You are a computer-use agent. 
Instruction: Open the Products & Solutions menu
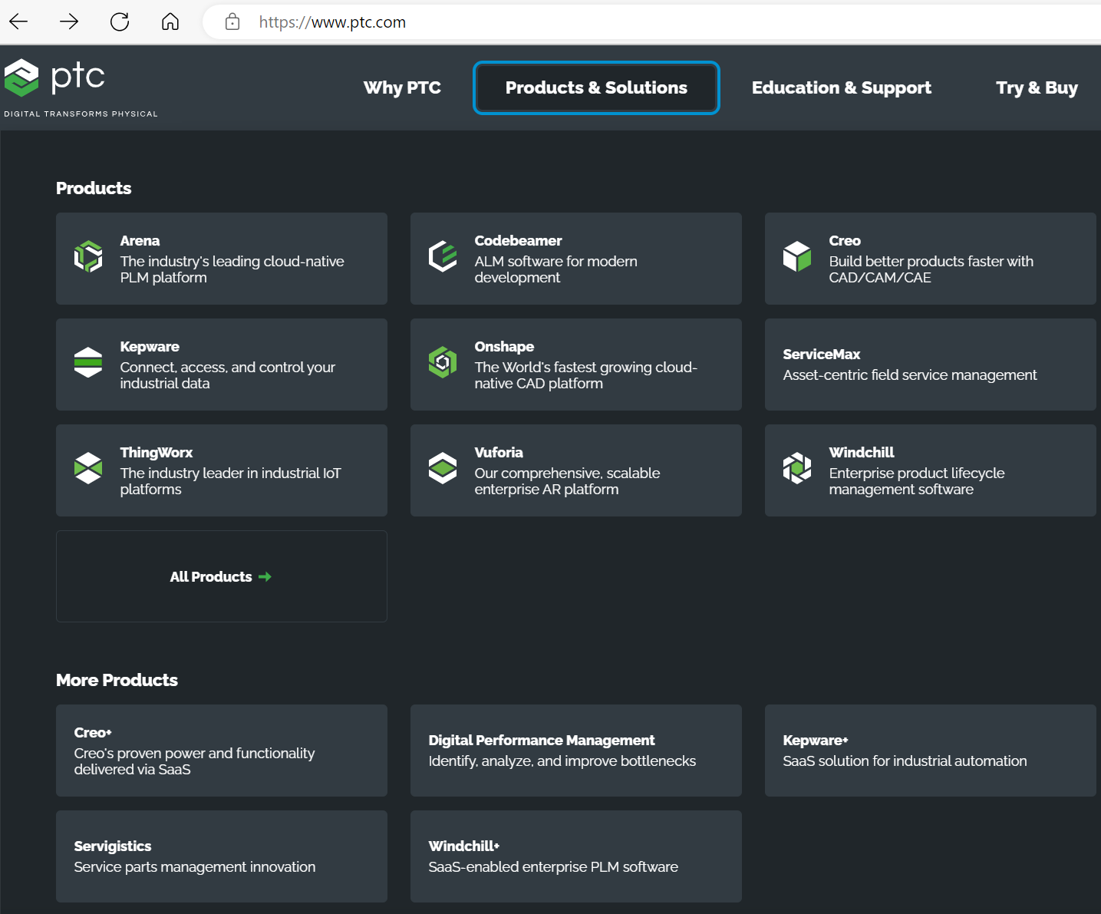tap(595, 87)
